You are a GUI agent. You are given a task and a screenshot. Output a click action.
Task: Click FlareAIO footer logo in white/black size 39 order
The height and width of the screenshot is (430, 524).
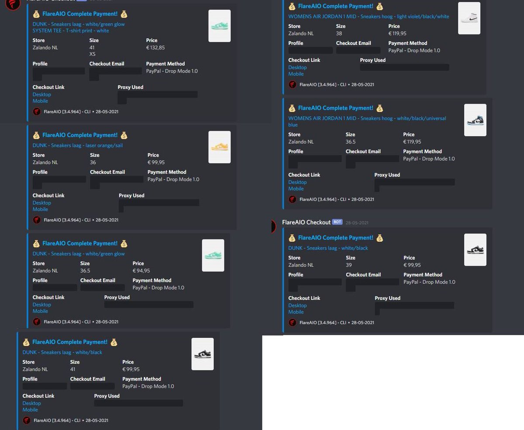point(293,322)
